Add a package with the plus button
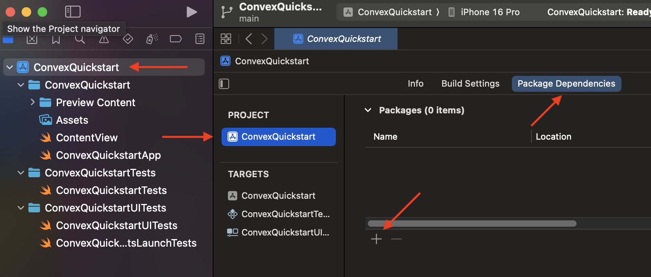651x277 pixels. coord(376,239)
